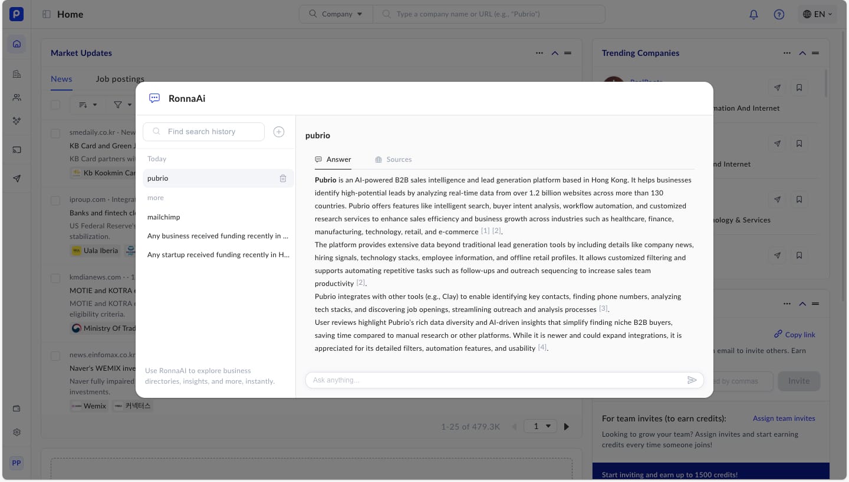The image size is (849, 482).
Task: Focus the Ask anything input field
Action: pos(495,380)
